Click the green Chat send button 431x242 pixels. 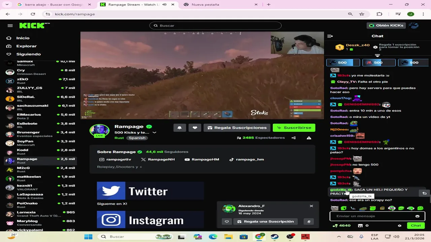(416, 226)
